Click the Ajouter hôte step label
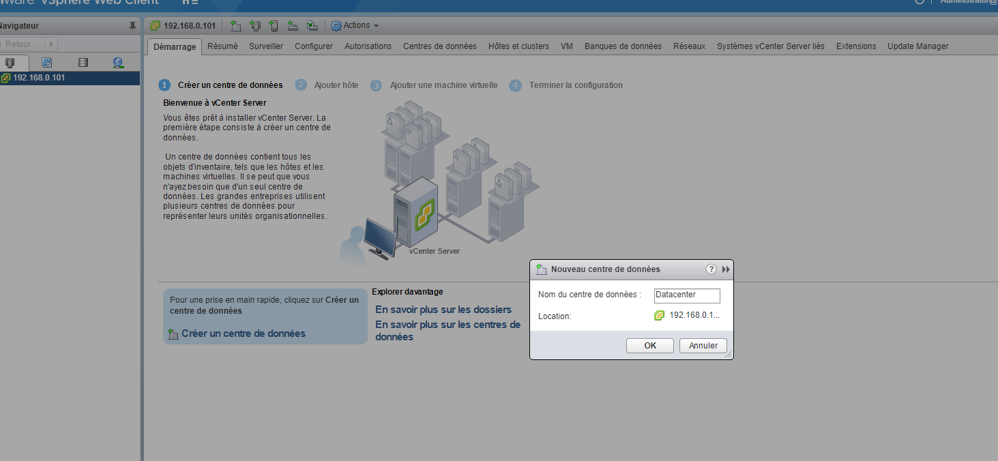Viewport: 998px width, 461px height. point(336,85)
